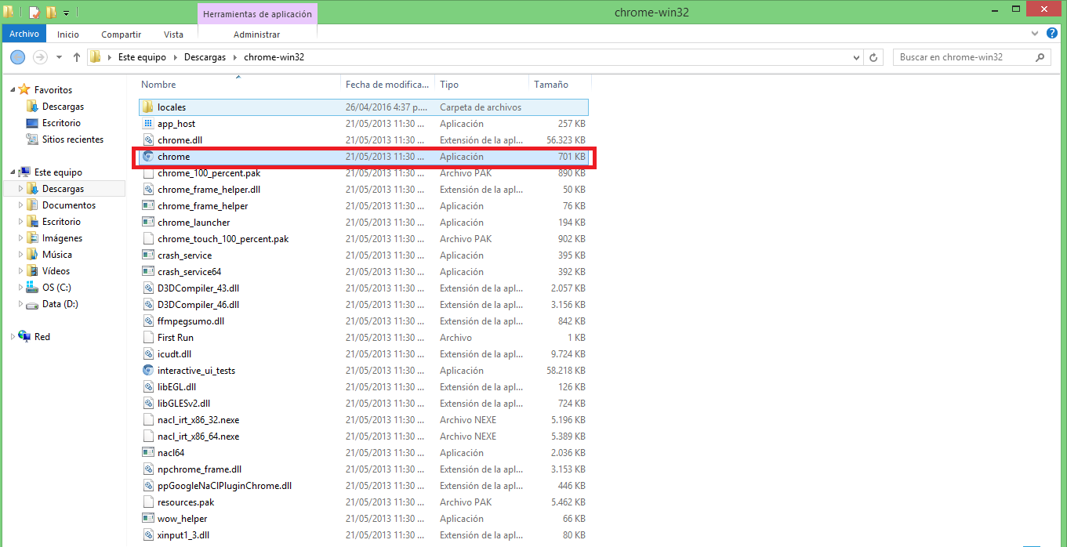Select Escritorio under Este equipo
Image resolution: width=1067 pixels, height=547 pixels.
(x=61, y=222)
